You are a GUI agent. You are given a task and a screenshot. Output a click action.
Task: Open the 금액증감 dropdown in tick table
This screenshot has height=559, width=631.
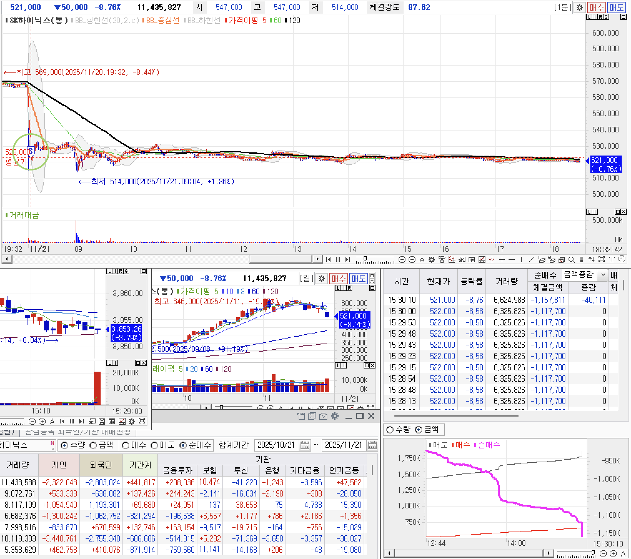603,275
